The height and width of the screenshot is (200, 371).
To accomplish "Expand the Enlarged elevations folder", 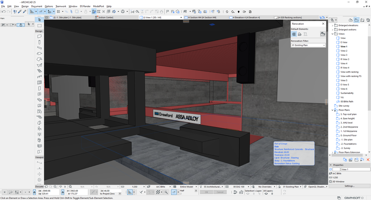I will 333,25.
